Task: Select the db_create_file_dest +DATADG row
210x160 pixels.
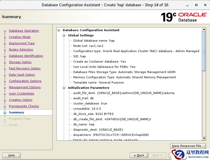Action: (x=112, y=119)
